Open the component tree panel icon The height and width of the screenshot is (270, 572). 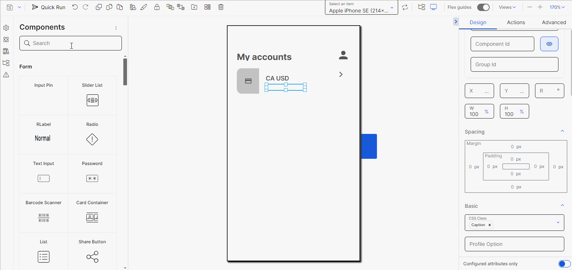click(x=6, y=63)
